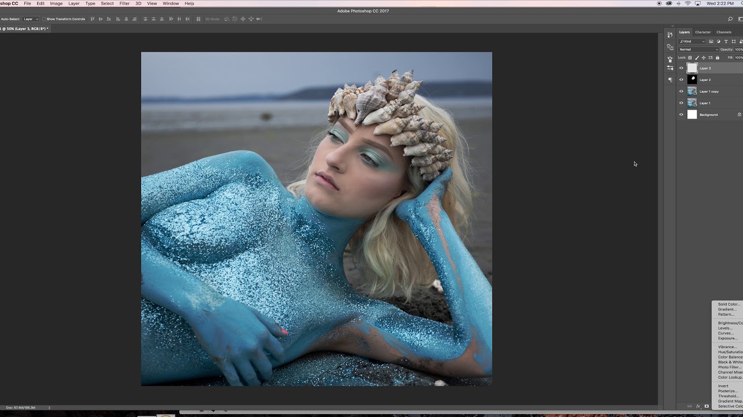Filter layers by type layers icon
The image size is (743, 417).
[x=726, y=42]
